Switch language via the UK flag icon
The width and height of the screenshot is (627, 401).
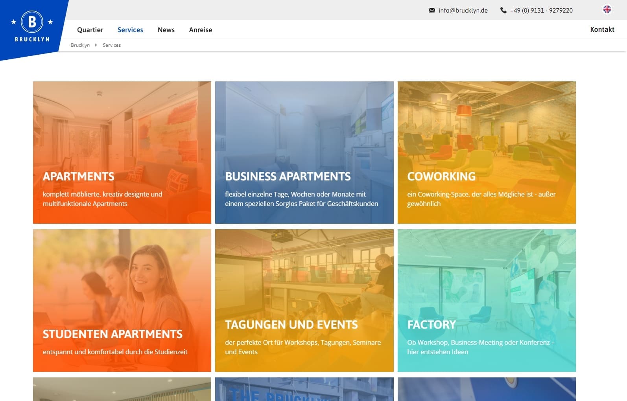pos(607,9)
